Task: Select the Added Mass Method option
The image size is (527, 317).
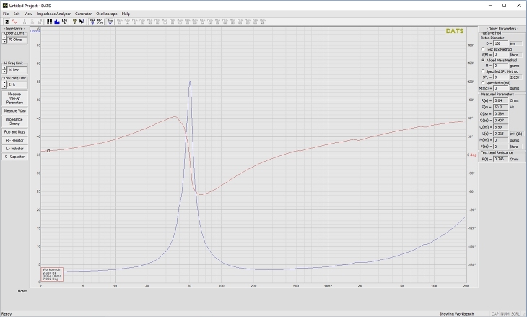Action: (482, 60)
